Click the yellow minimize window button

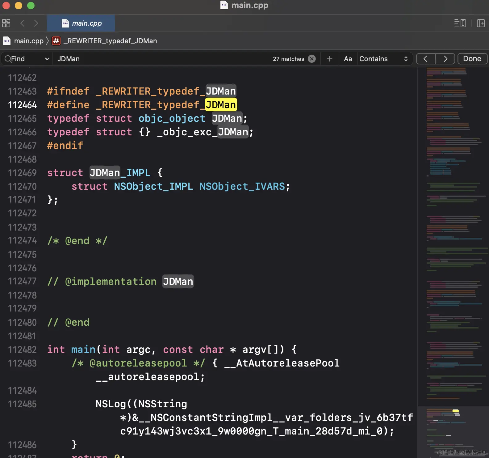coord(19,5)
